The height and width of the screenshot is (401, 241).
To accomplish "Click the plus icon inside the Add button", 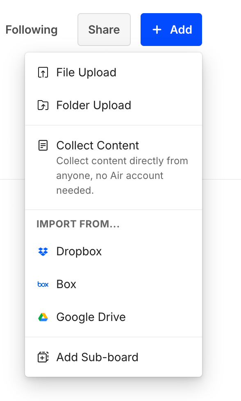I will (x=156, y=30).
